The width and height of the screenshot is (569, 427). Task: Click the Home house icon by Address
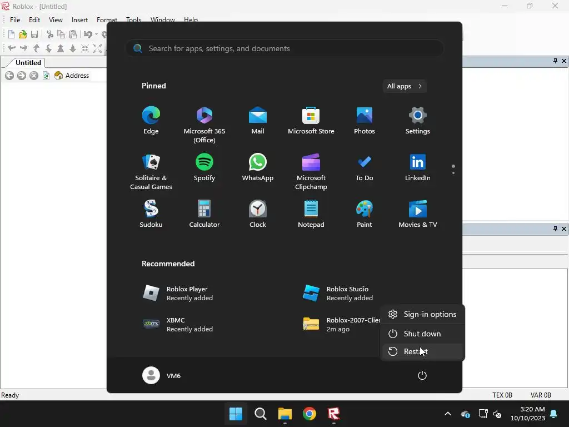point(58,76)
